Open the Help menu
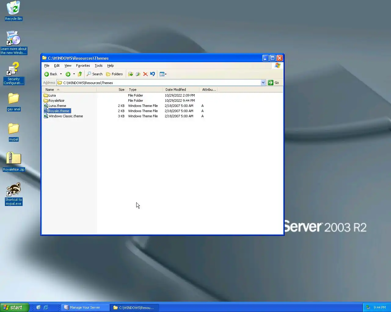Screen dimensions: 391x312 110,66
